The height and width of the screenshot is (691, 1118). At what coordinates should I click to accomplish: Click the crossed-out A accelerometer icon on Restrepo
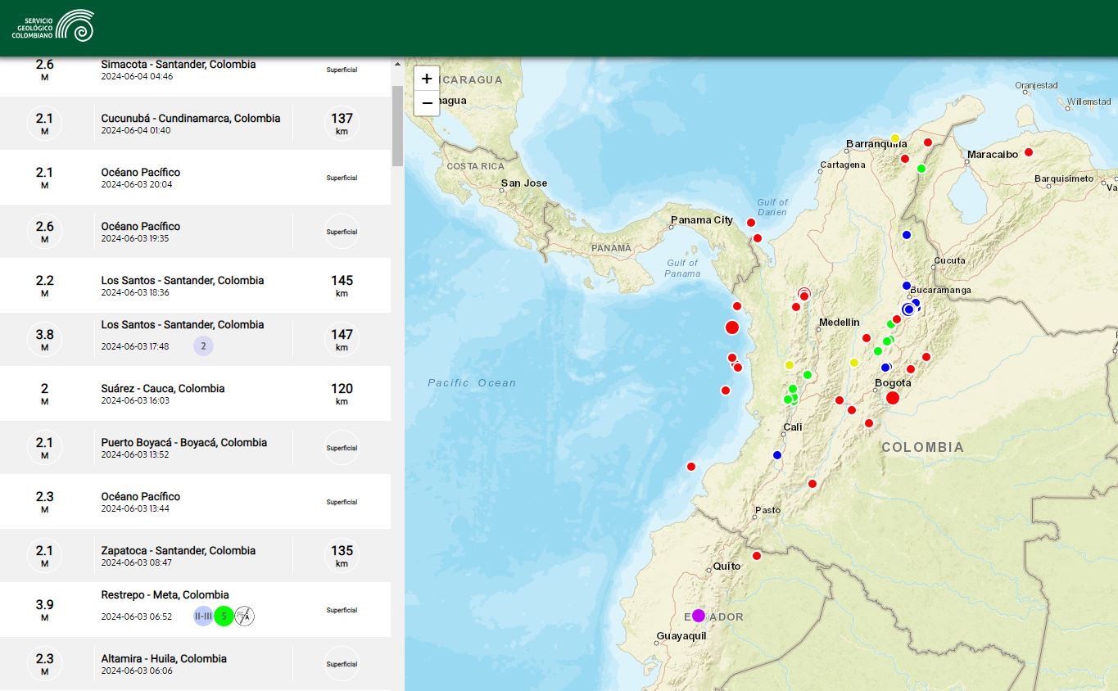245,616
